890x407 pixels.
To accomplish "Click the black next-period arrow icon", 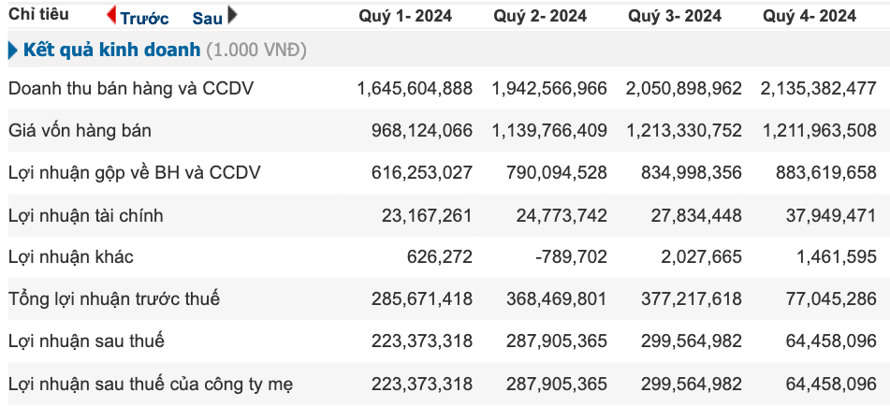I will pyautogui.click(x=233, y=15).
